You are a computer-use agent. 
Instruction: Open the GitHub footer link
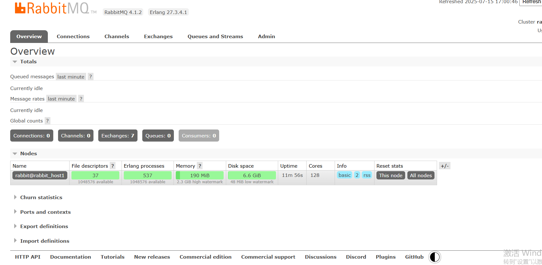click(414, 257)
